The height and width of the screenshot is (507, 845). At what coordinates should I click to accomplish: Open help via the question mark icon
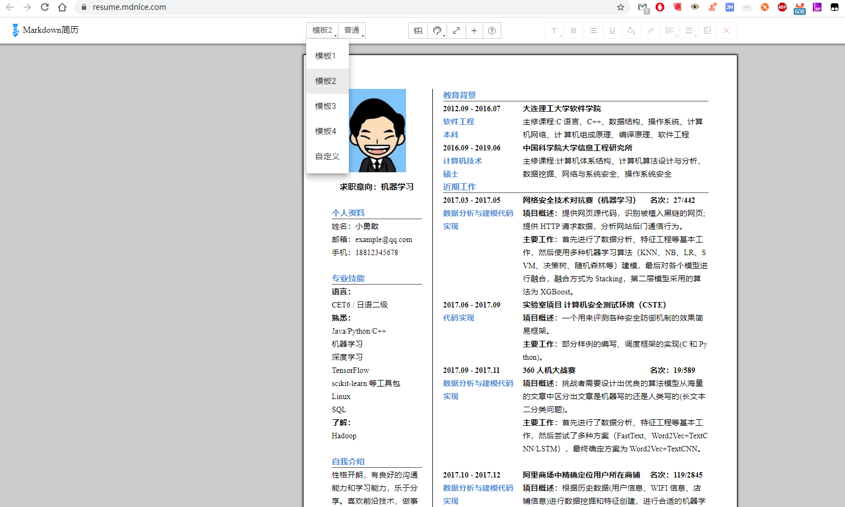[x=491, y=31]
